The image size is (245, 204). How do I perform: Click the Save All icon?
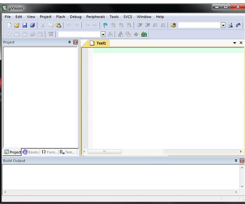point(32,25)
